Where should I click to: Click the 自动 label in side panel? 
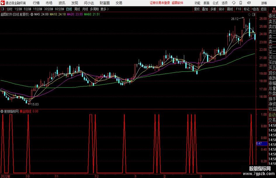coord(272,115)
